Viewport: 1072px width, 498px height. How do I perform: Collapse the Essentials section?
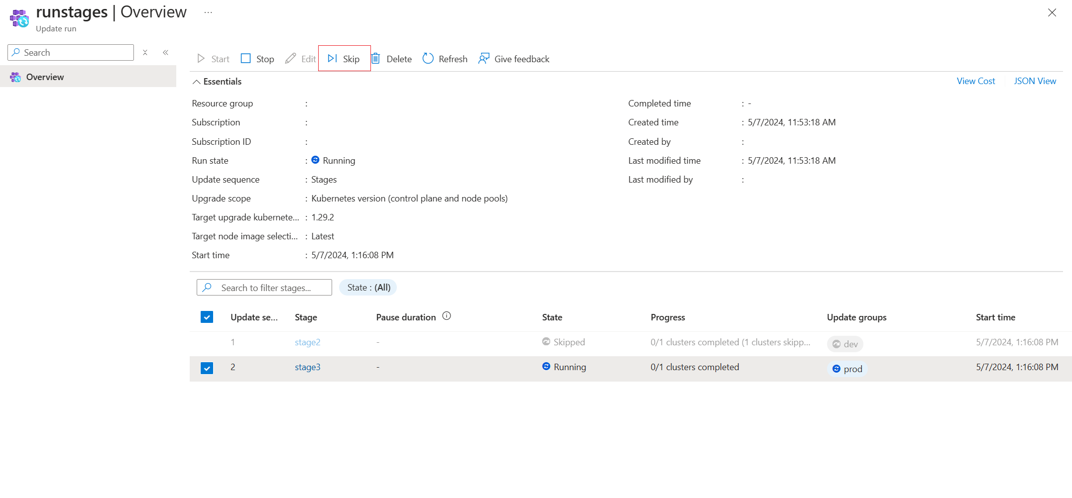point(197,82)
